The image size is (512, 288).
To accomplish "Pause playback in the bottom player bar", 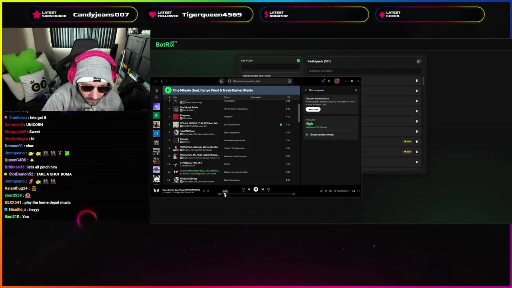I will tap(256, 189).
